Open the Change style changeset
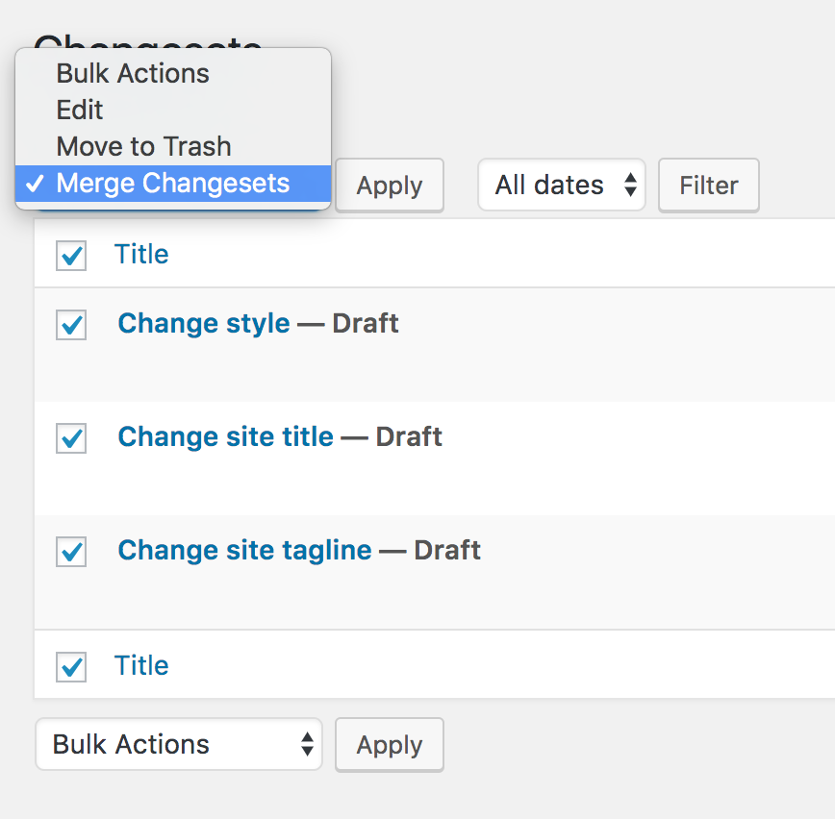 (204, 323)
